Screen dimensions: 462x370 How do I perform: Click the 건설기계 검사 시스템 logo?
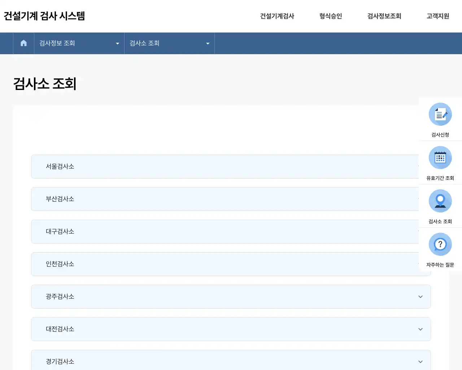(44, 16)
